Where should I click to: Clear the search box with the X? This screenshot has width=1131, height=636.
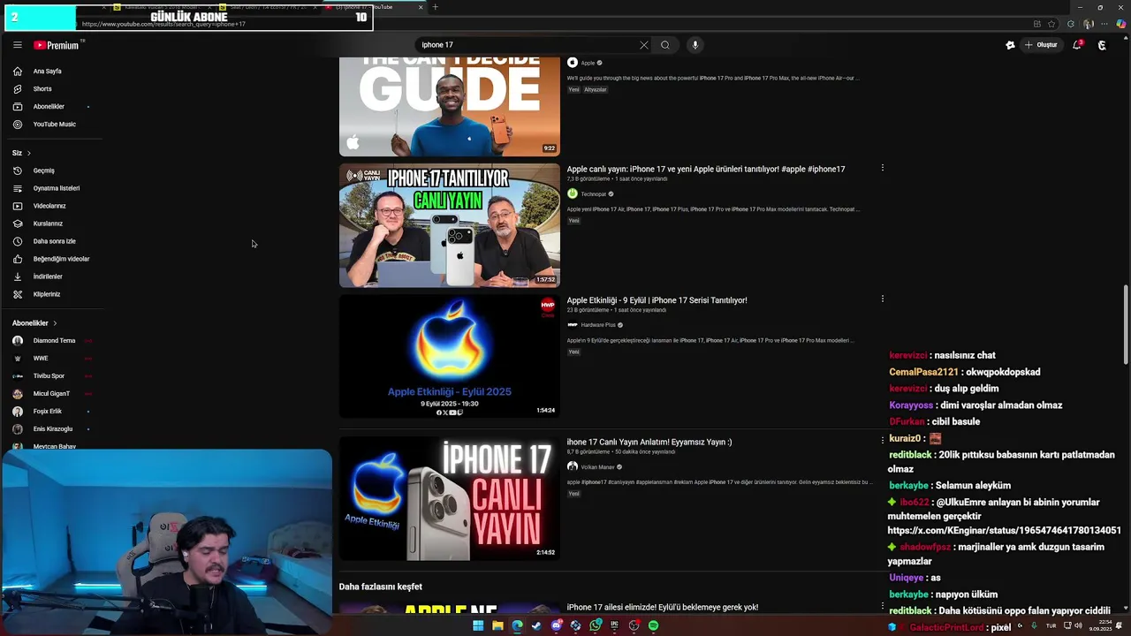coord(643,45)
